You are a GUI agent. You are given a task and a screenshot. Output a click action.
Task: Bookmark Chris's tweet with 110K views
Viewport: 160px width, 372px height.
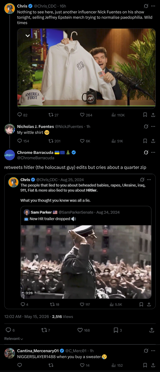tap(145, 115)
